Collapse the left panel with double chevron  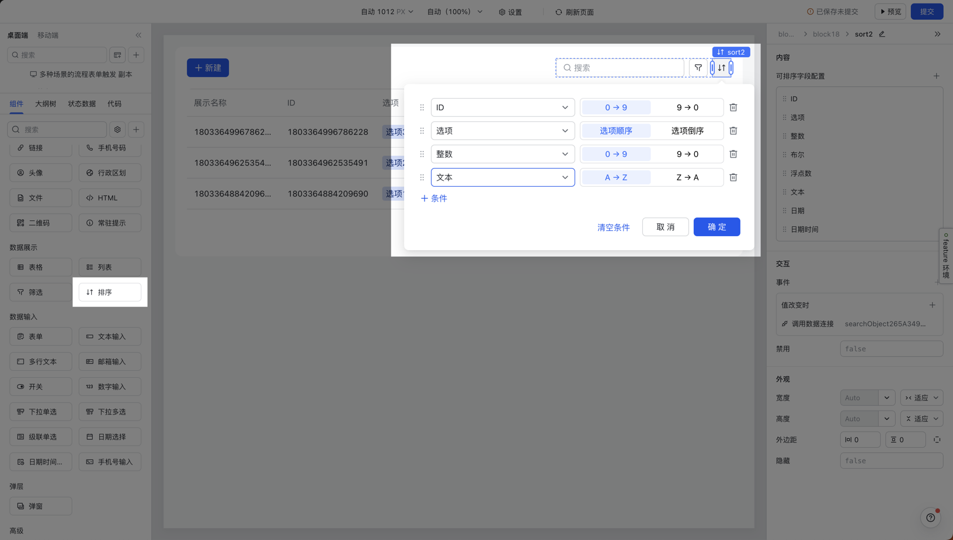click(x=138, y=35)
